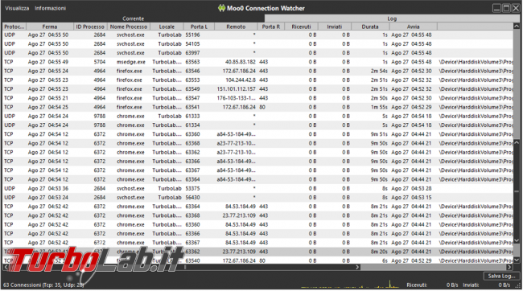Click remote address 176-103-133-1...
The height and width of the screenshot is (291, 523).
[x=236, y=98]
